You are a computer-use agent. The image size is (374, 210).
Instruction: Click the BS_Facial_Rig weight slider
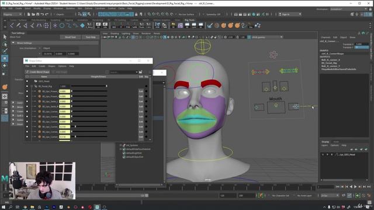(x=89, y=86)
